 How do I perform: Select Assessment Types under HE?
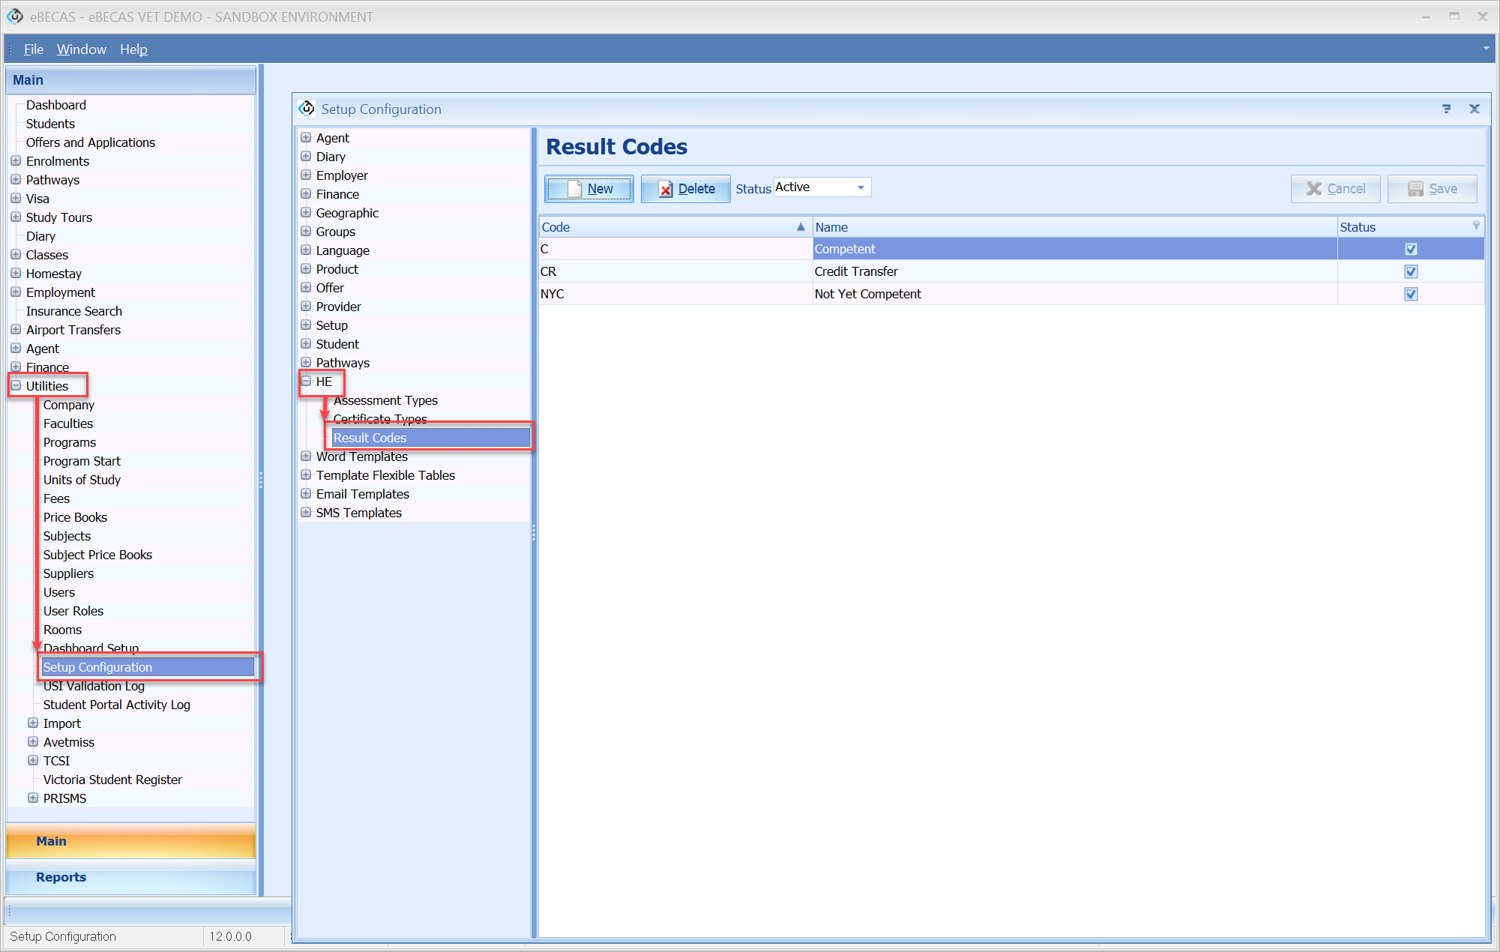(385, 400)
